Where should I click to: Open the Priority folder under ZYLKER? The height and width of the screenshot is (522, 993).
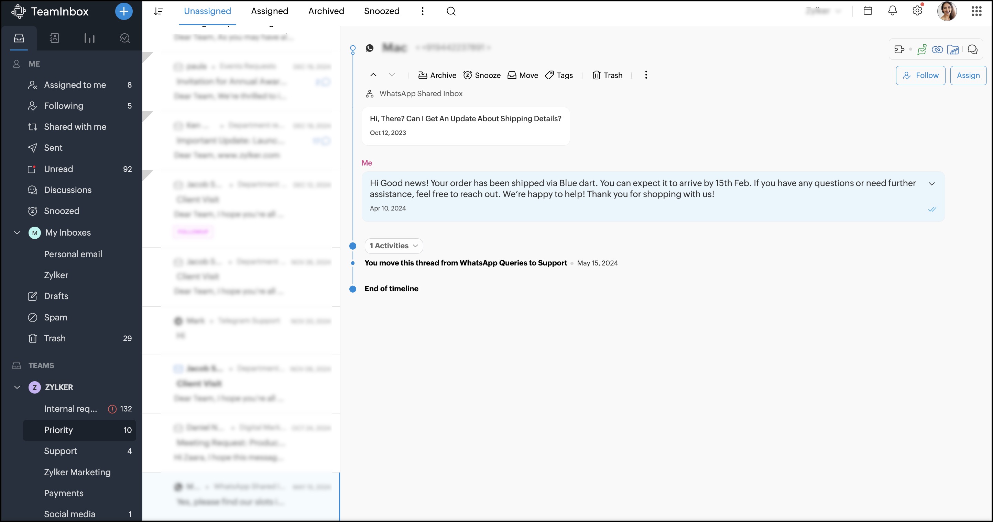[58, 430]
